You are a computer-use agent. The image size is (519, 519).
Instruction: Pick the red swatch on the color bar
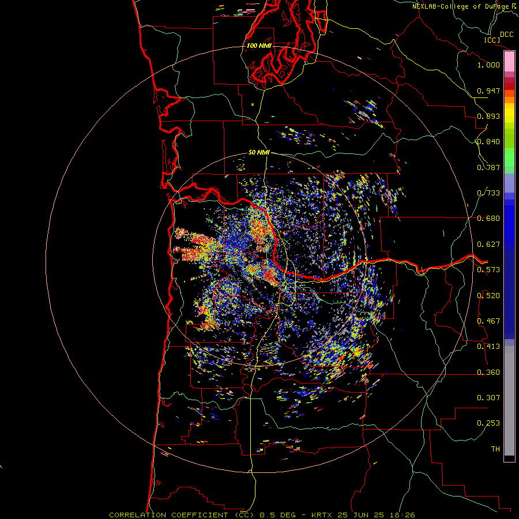tap(509, 86)
